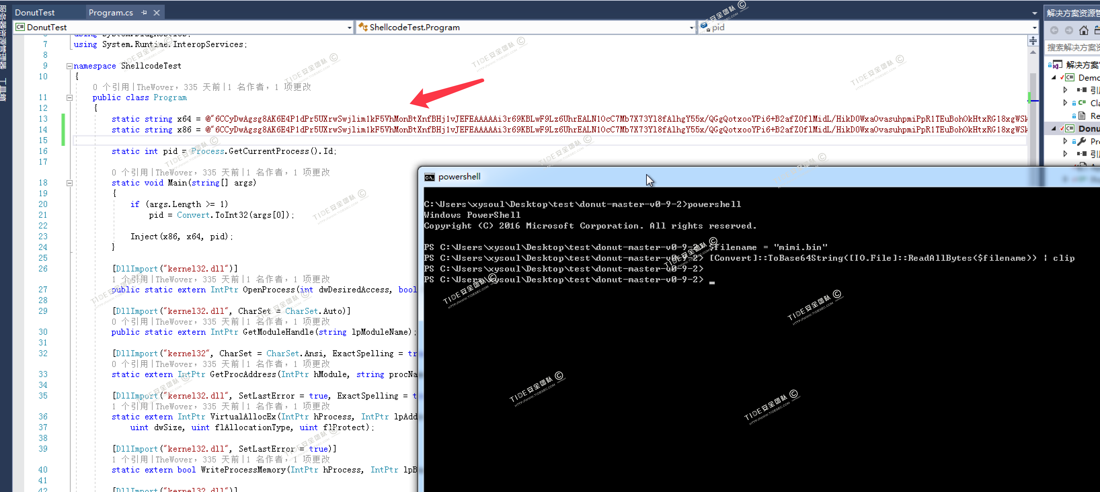Viewport: 1100px width, 492px height.
Task: Click the '0 个引用' link above class Program
Action: [111, 87]
